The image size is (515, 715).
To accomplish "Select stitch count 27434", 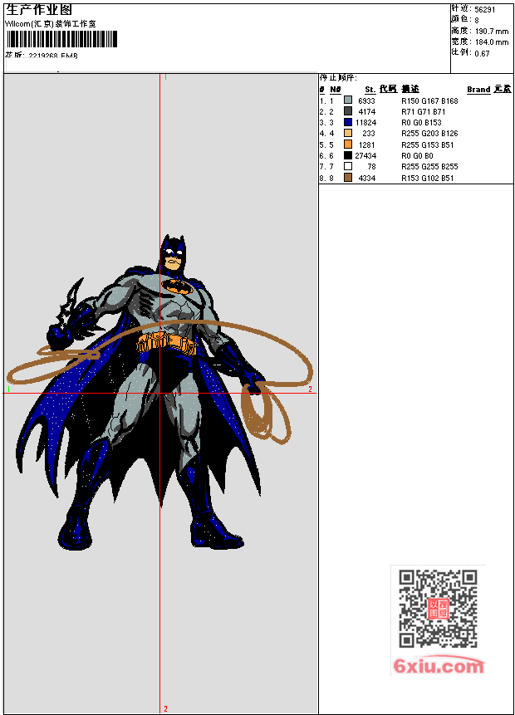I will point(365,156).
